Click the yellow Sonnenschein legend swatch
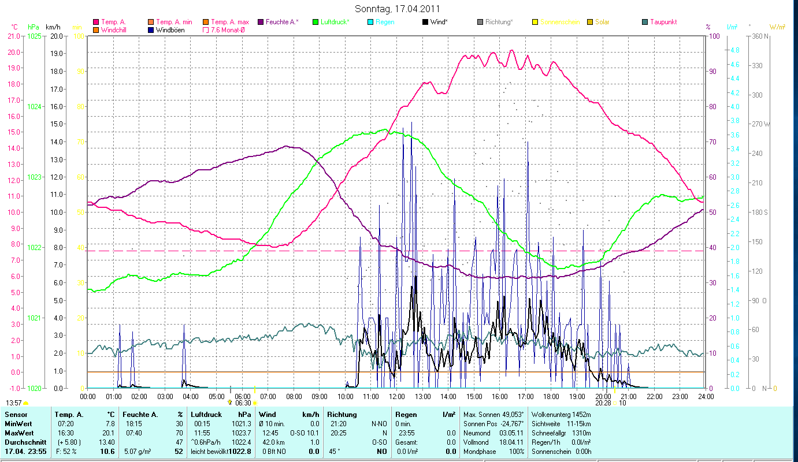The width and height of the screenshot is (798, 462). (536, 22)
